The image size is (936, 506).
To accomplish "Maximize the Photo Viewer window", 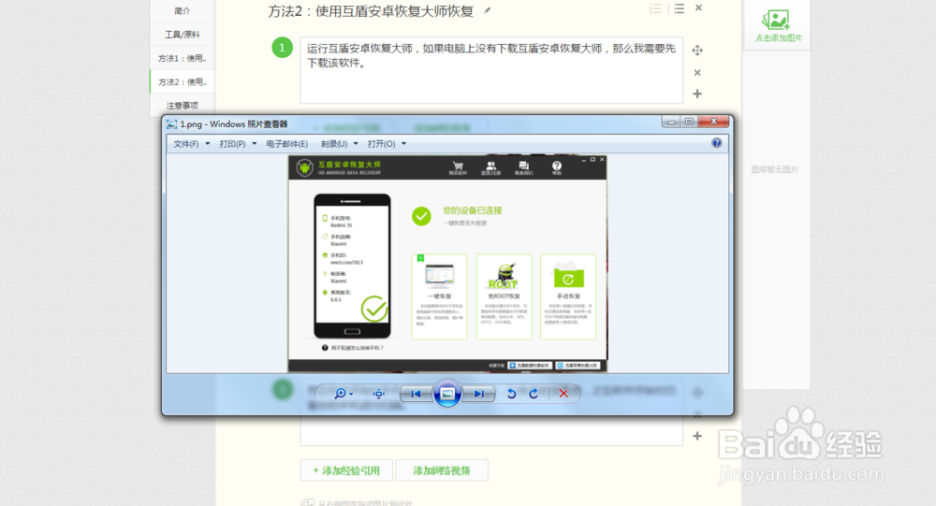I will pos(689,122).
